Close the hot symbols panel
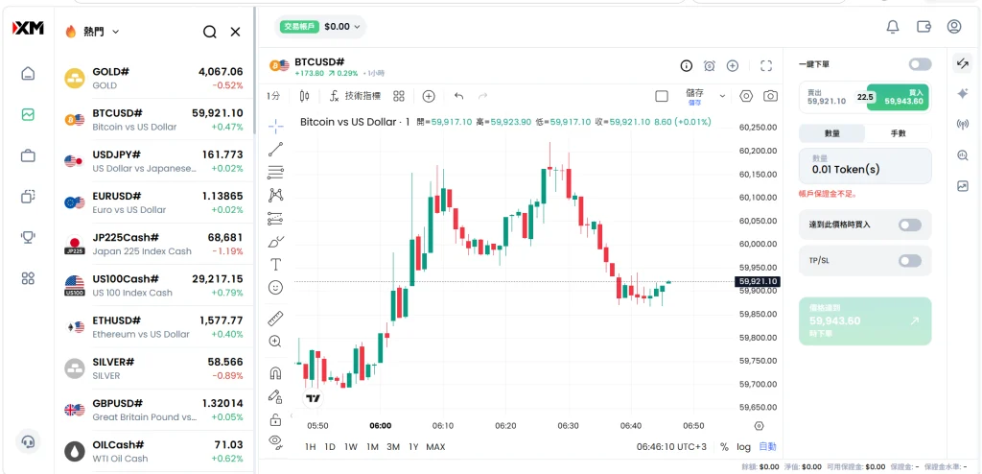 (236, 32)
